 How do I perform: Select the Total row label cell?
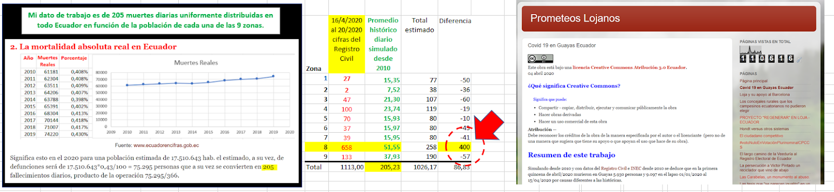pos(316,167)
